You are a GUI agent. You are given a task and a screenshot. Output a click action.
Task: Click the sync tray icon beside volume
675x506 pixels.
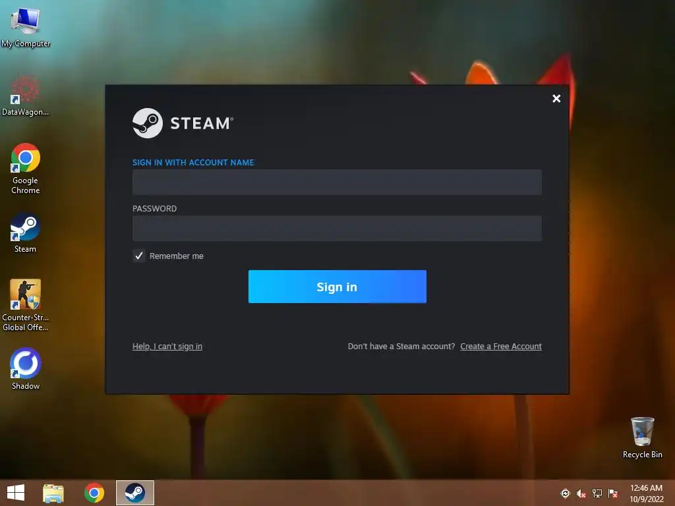[565, 493]
